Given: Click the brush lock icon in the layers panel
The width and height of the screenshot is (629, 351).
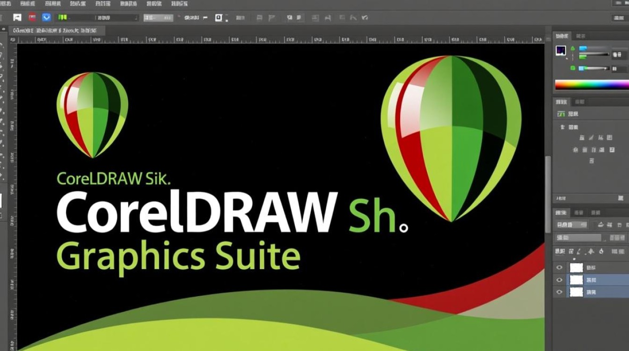Looking at the screenshot, I should [578, 251].
